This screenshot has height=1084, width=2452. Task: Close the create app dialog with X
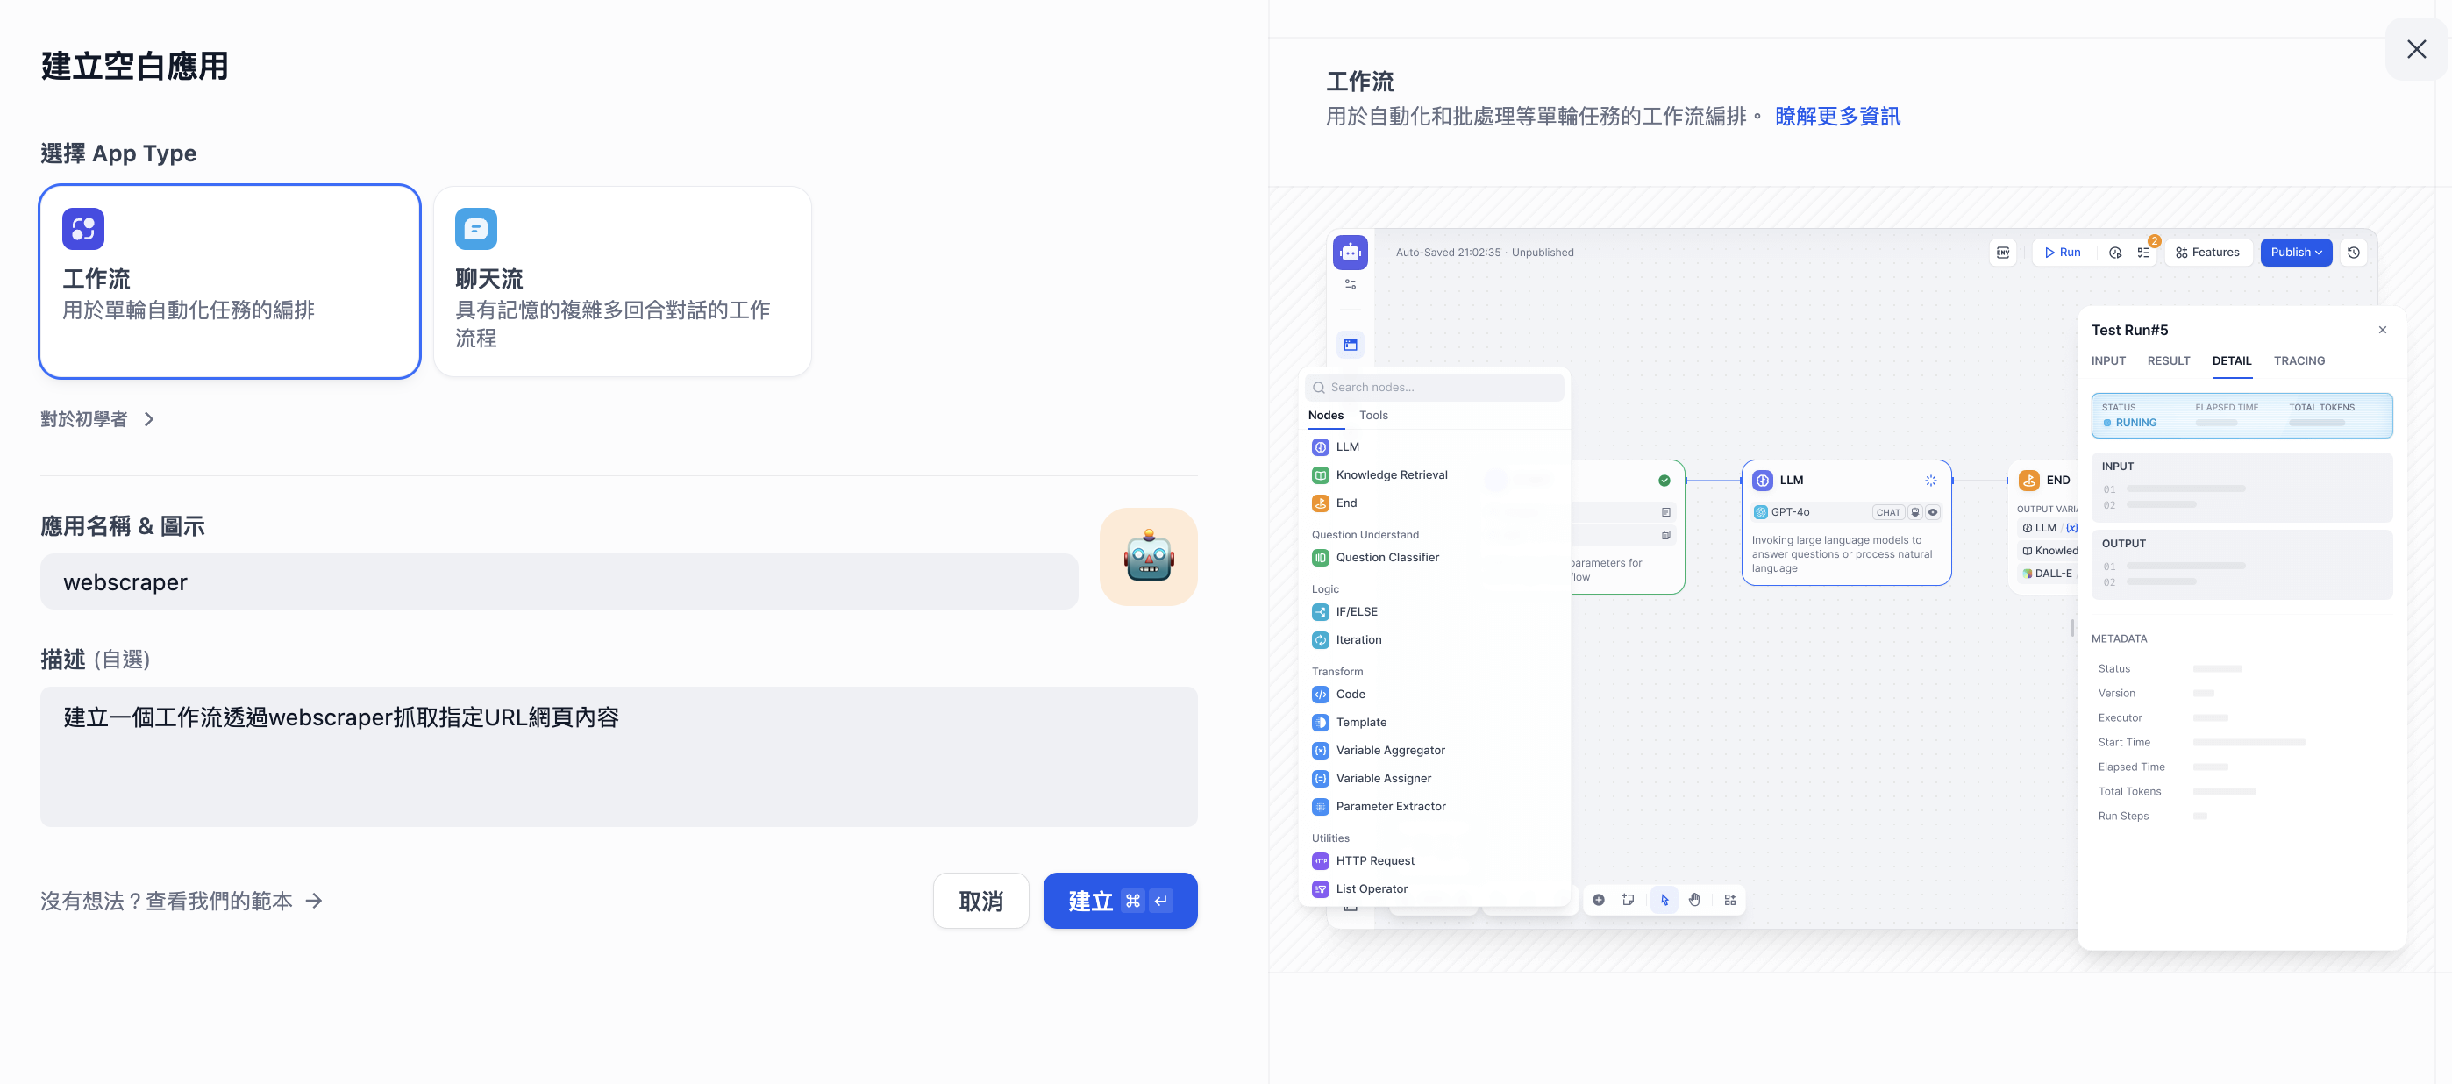coord(2415,49)
